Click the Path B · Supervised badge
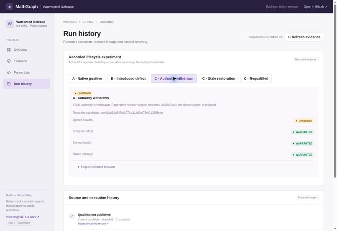Image resolution: width=337 pixels, height=231 pixels. click(19, 223)
